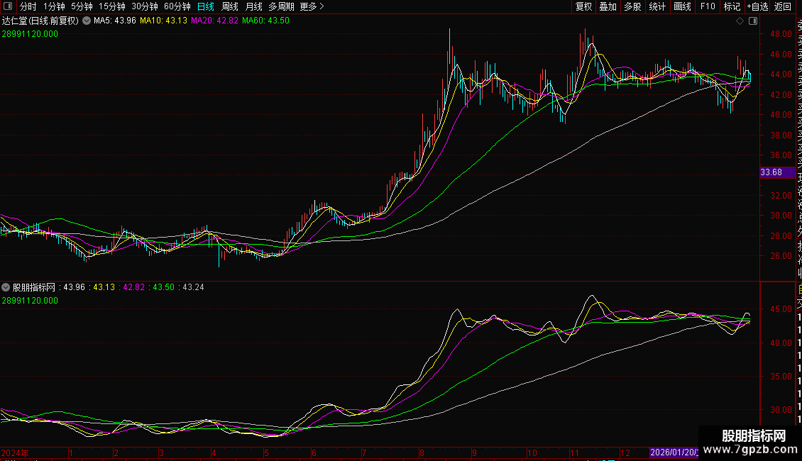
Task: Click the 48.00 price level on axis
Action: pos(781,34)
